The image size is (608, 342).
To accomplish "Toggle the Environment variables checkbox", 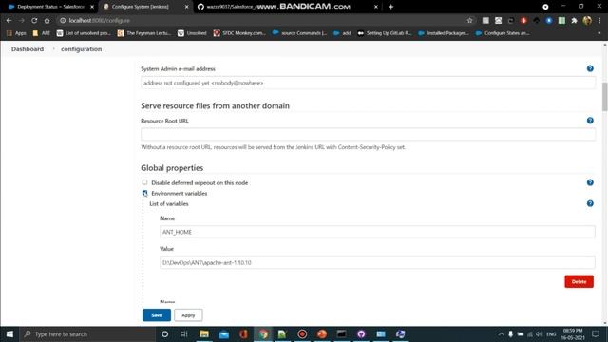I will tap(144, 193).
